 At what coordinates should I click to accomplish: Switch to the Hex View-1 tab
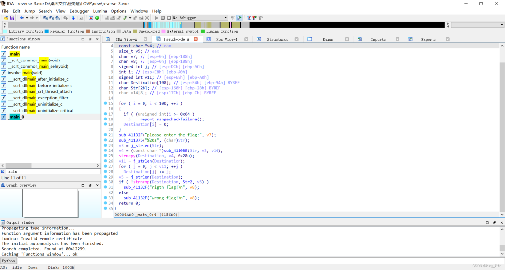[227, 39]
